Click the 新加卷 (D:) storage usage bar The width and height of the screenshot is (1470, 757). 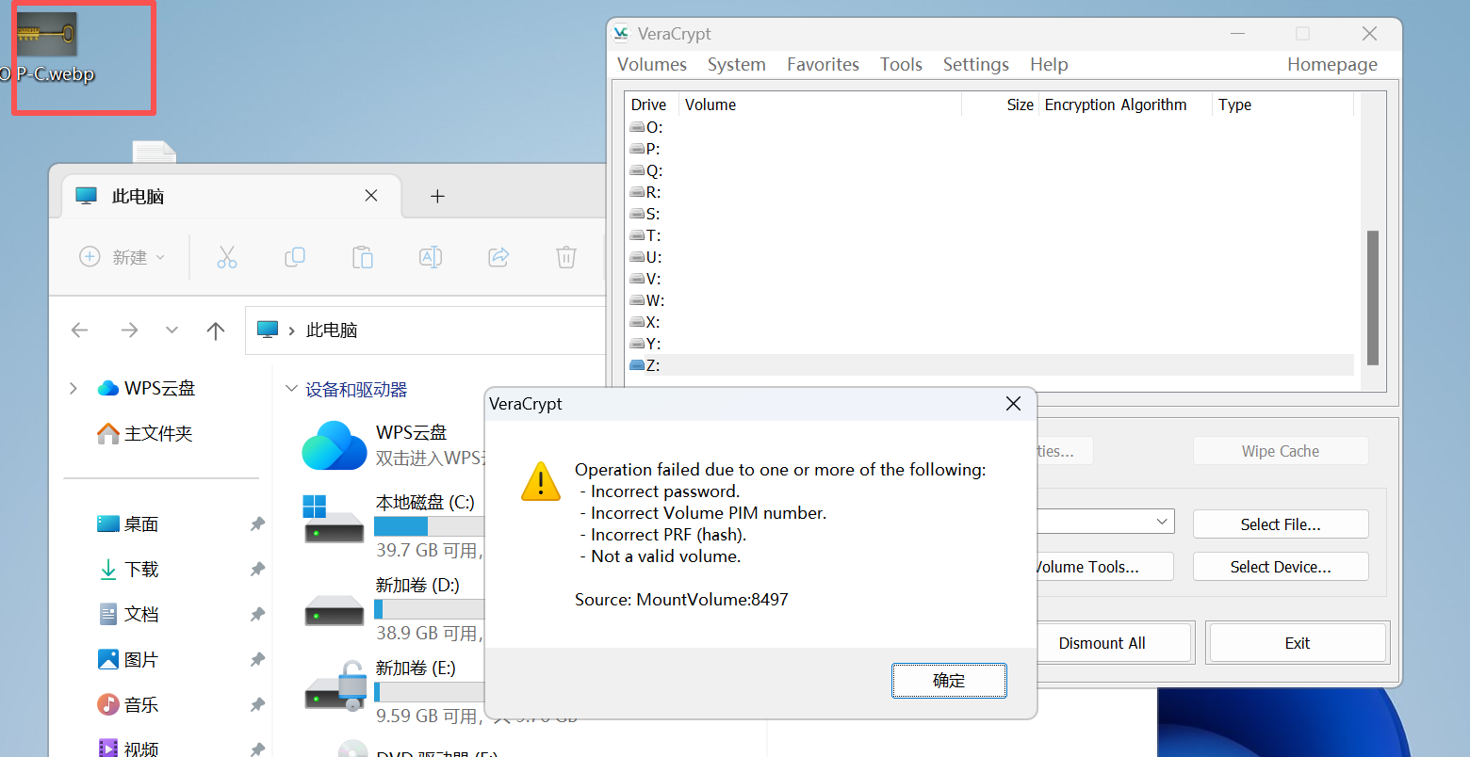(430, 609)
